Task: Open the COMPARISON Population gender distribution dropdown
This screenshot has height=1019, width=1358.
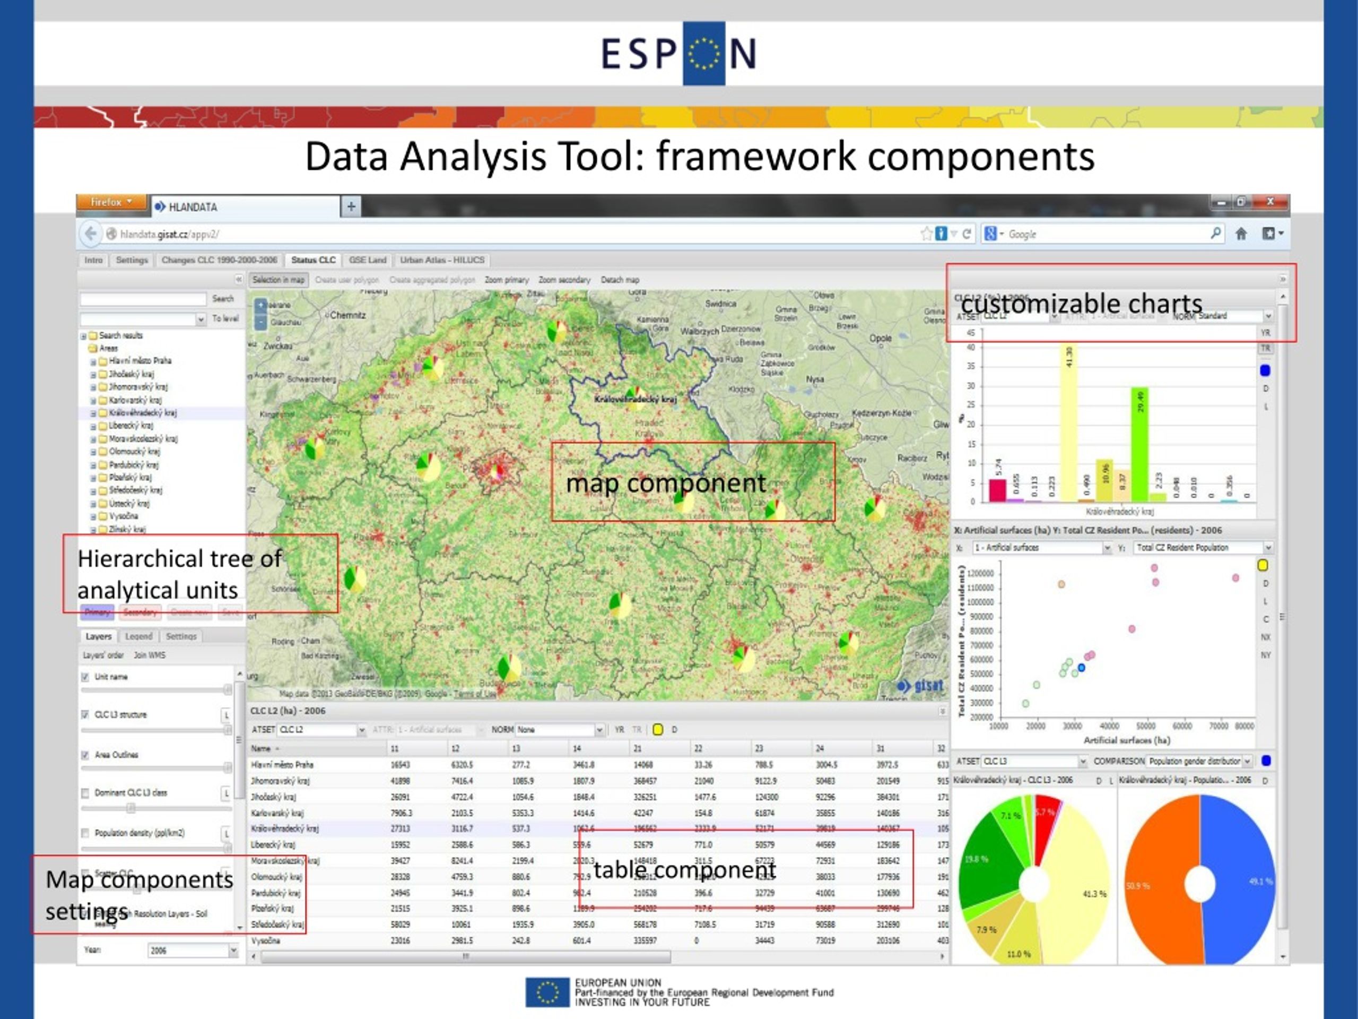Action: (1247, 762)
